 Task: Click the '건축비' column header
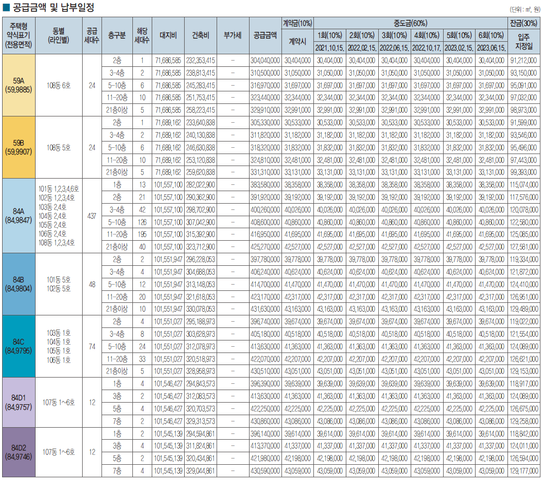click(200, 36)
